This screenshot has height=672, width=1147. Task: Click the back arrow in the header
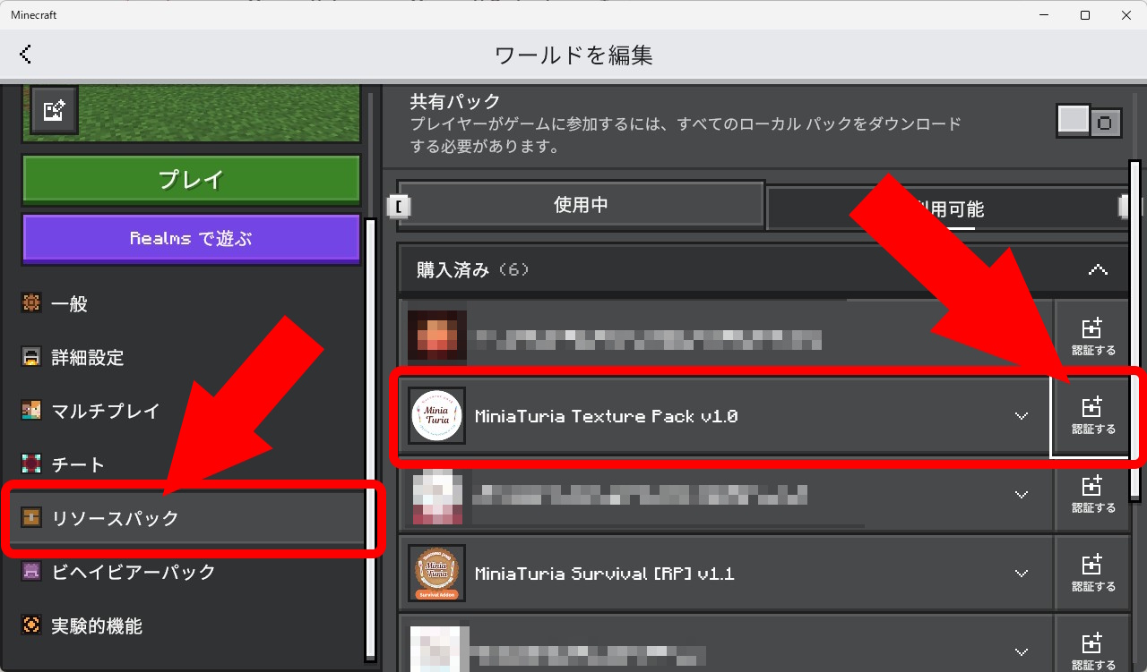(25, 55)
